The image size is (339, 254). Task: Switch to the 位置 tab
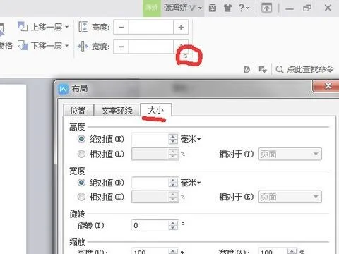click(x=78, y=110)
